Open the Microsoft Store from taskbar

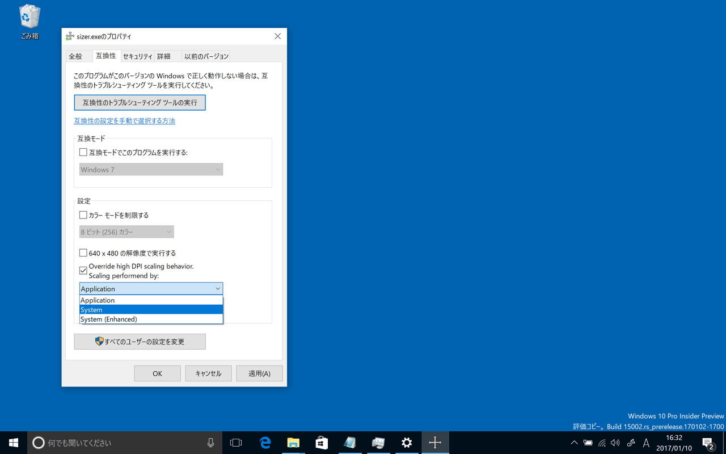tap(322, 442)
